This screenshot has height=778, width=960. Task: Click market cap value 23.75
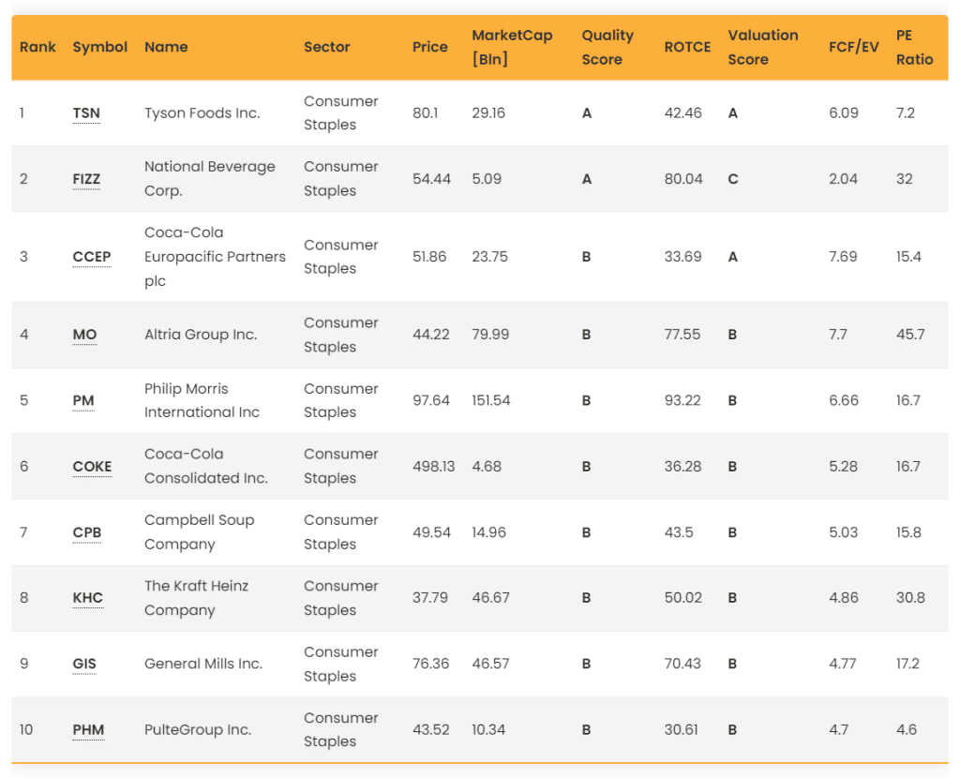489,257
